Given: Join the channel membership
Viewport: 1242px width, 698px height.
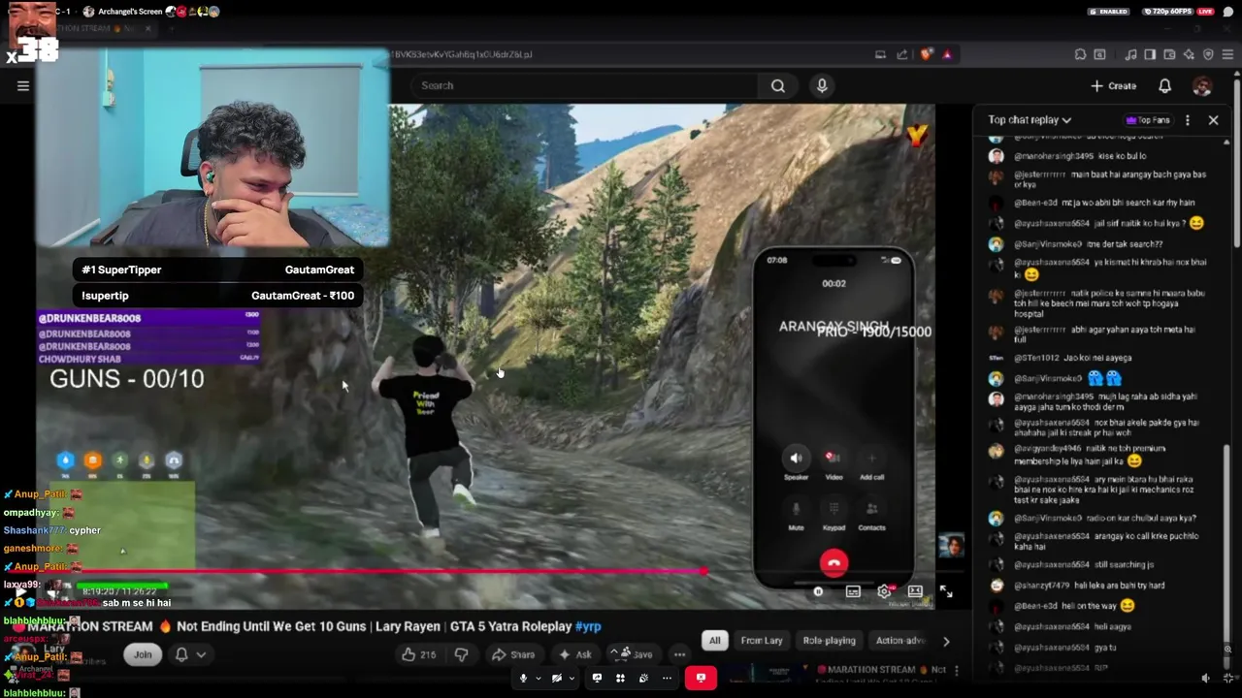Looking at the screenshot, I should pos(143,654).
